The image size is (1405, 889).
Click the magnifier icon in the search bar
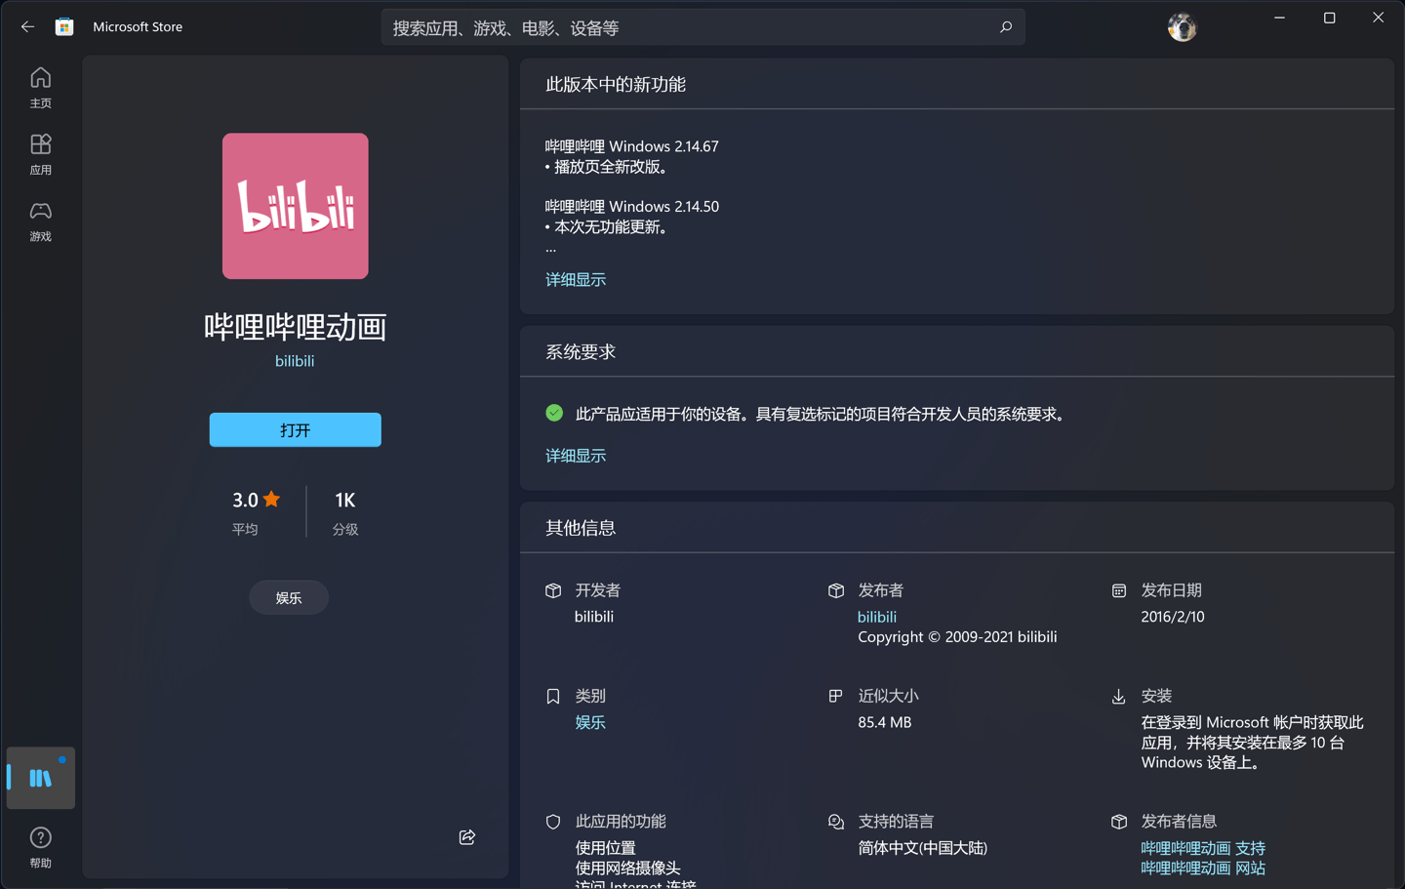1005,27
